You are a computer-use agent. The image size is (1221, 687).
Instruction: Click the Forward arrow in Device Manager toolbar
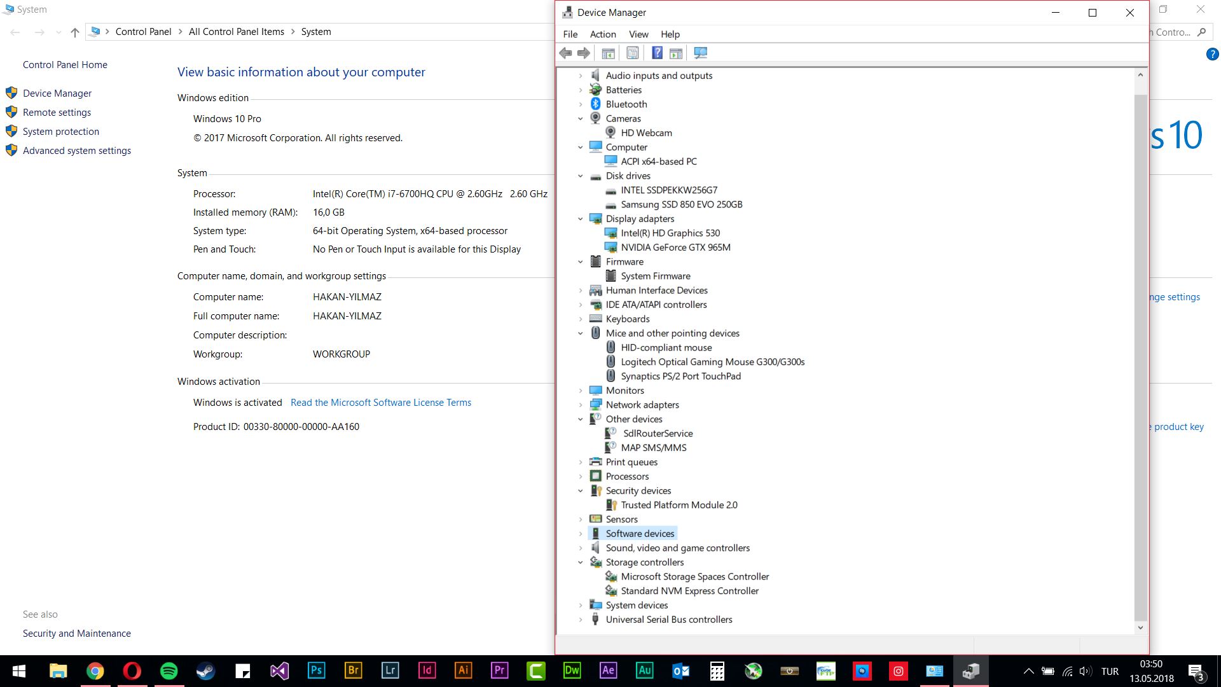[x=583, y=53]
